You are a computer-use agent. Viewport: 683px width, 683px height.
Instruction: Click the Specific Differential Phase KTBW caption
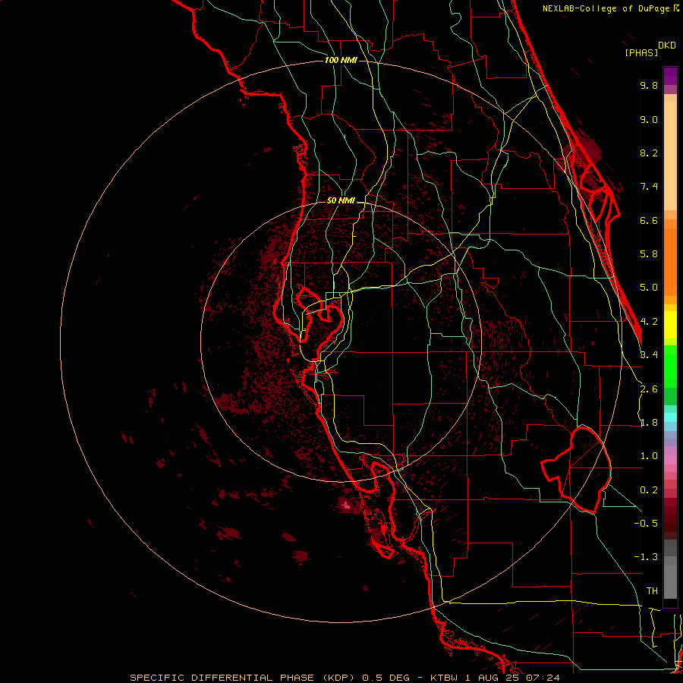(x=345, y=678)
